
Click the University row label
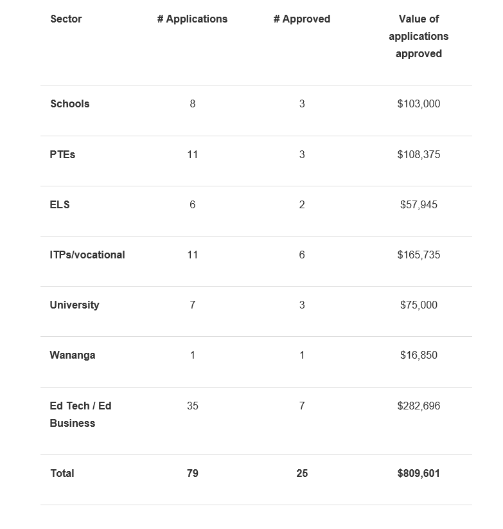tap(75, 305)
